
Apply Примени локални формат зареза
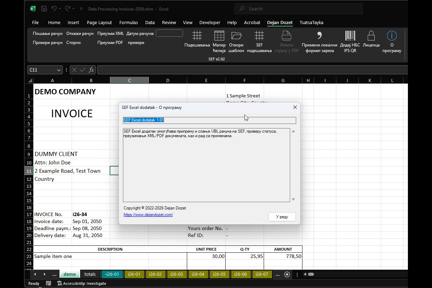click(x=320, y=42)
